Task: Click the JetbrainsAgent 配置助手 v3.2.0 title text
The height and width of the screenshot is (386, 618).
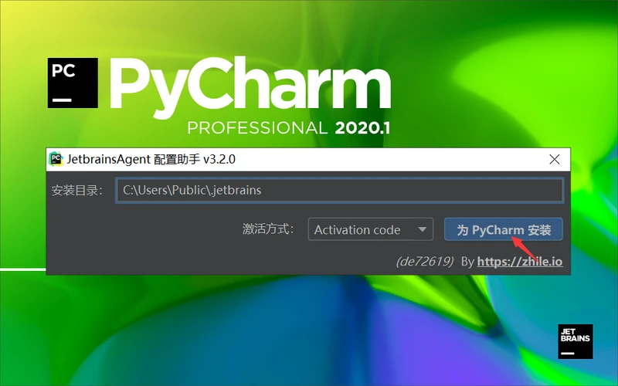Action: coord(151,159)
